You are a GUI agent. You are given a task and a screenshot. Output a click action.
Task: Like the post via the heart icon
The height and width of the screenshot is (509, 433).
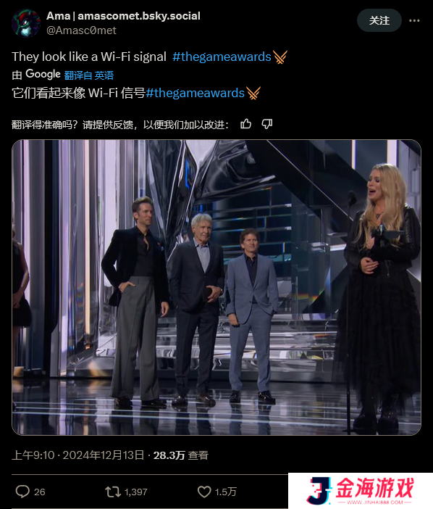204,492
